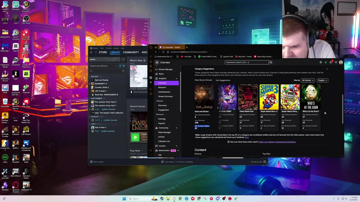Open Steam's STORE tab

[x=103, y=52]
